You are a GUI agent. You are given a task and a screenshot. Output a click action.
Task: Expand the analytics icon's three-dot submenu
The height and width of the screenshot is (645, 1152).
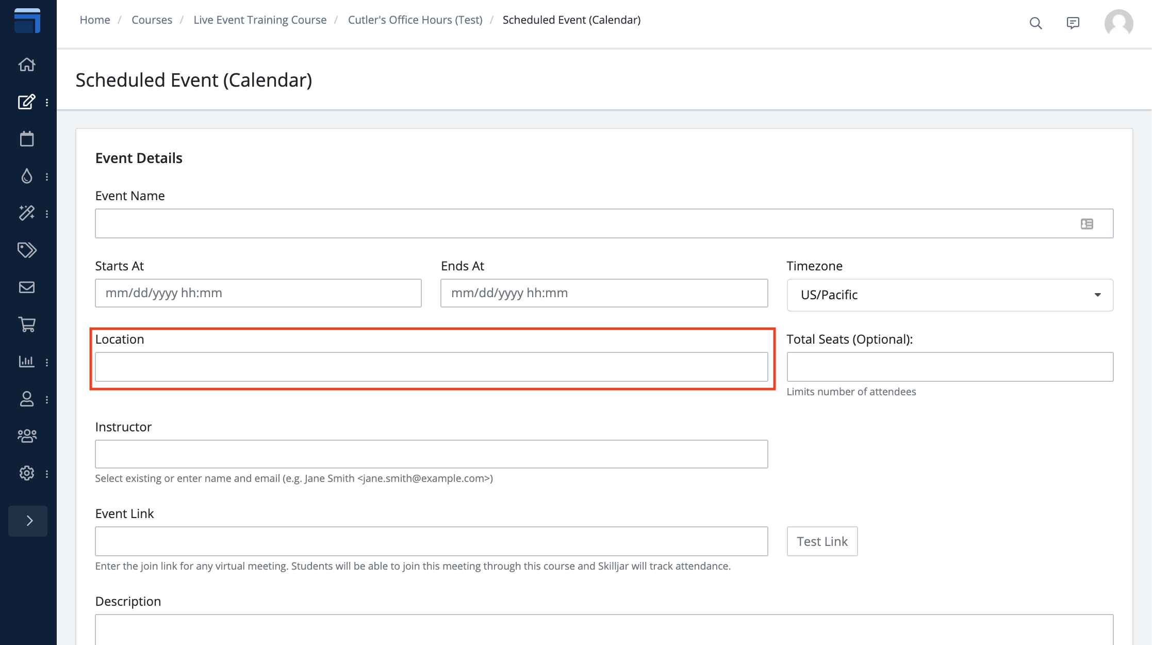(47, 363)
